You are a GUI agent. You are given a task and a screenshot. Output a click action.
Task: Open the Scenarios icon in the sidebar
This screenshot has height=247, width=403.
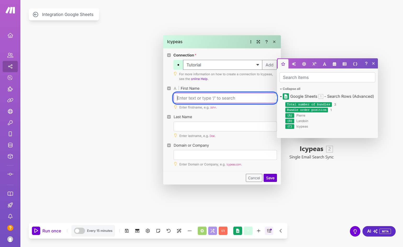(x=10, y=66)
